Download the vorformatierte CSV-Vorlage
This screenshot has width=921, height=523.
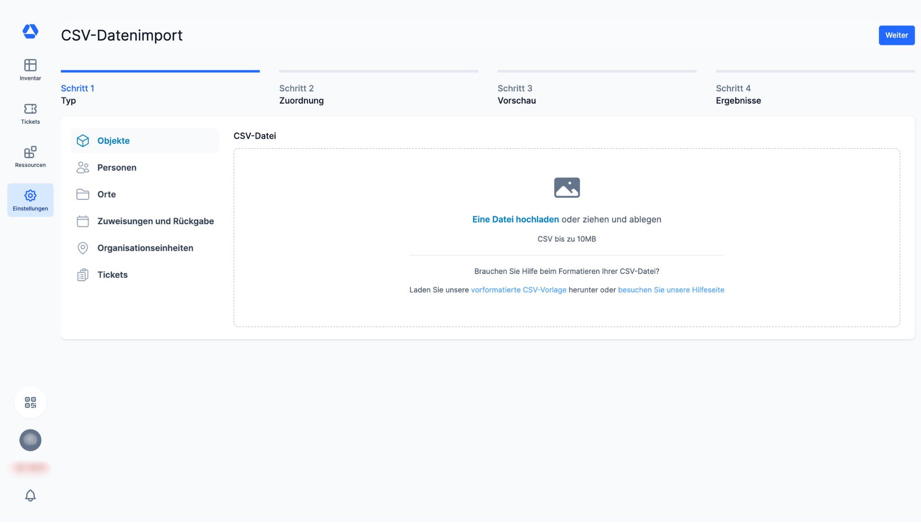click(519, 290)
